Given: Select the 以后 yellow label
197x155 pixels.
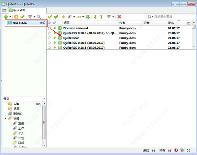Looking at the screenshot, I should (x=21, y=143).
